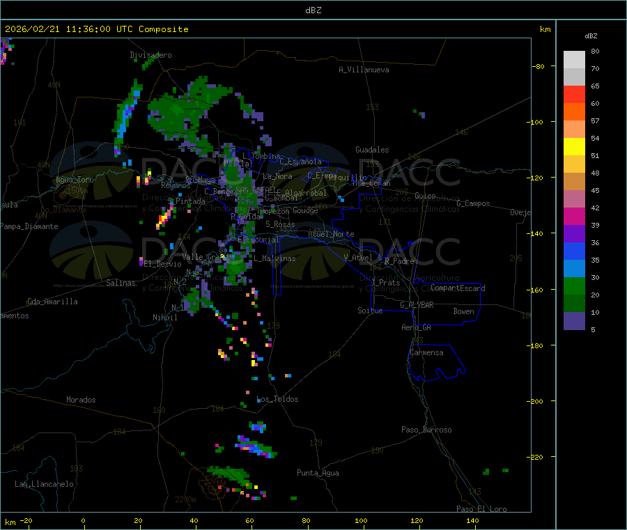Click the 'Atuel_Norte' label

(x=331, y=234)
